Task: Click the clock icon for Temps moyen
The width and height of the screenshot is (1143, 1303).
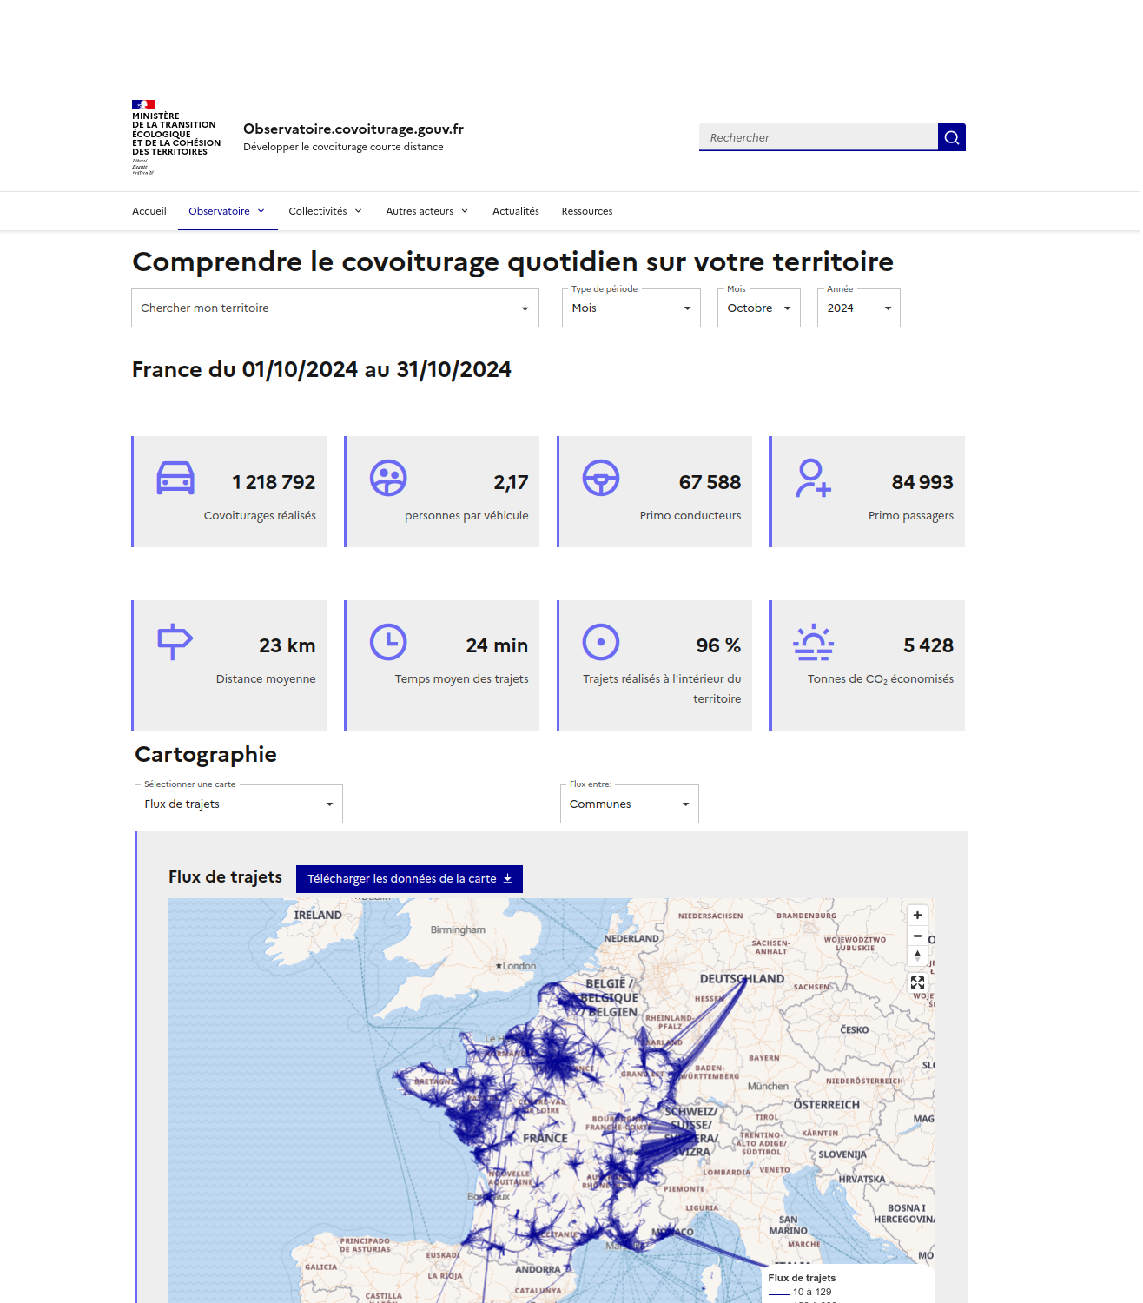Action: (388, 642)
